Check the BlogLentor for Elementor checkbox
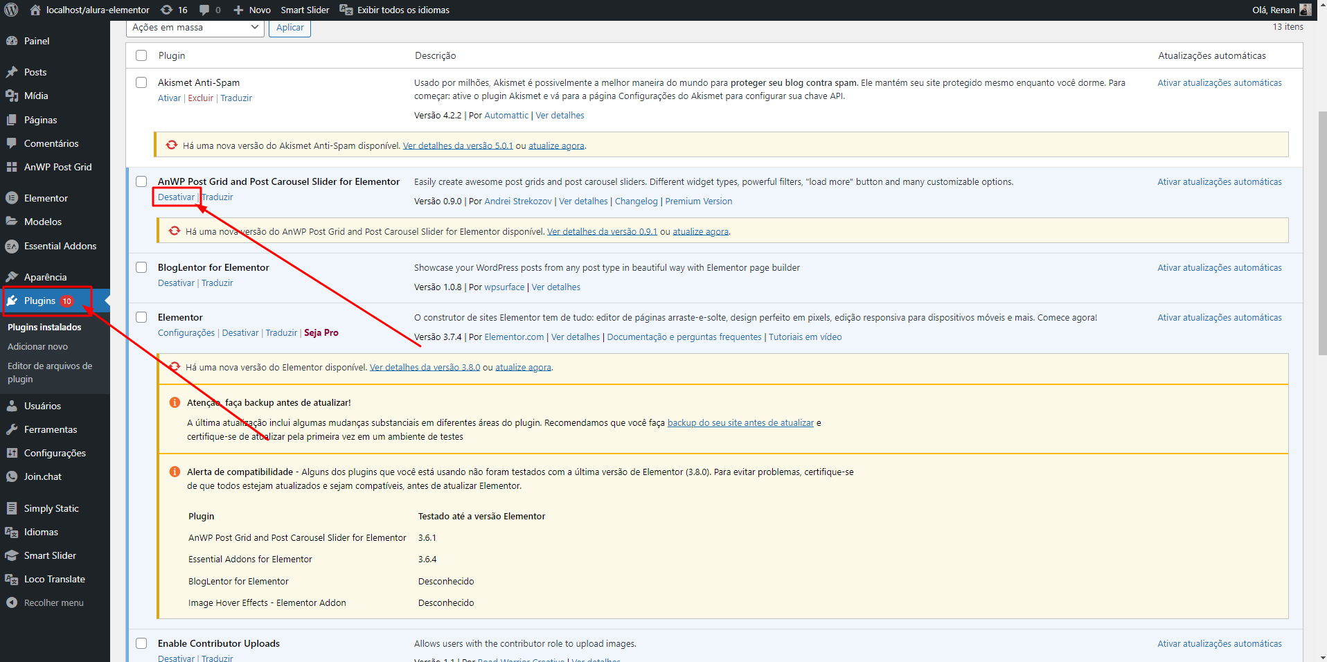1327x662 pixels. [x=141, y=267]
